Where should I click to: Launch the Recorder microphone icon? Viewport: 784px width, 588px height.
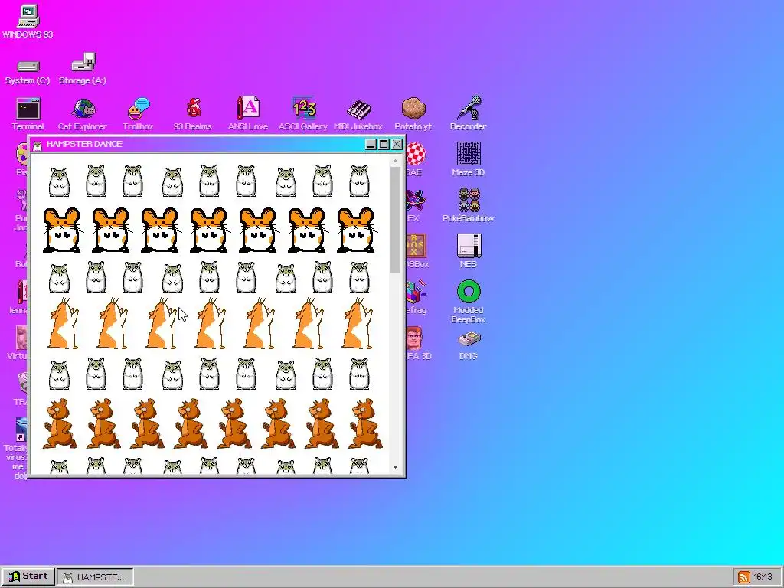pyautogui.click(x=468, y=114)
